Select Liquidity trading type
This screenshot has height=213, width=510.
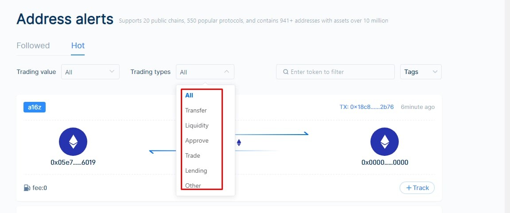197,125
